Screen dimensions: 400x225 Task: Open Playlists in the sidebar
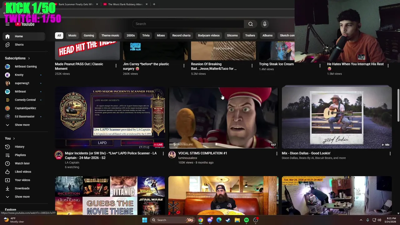pos(24,155)
